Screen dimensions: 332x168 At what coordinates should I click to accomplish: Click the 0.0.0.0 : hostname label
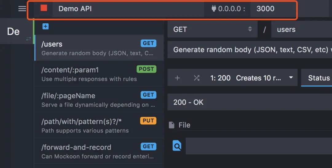[232, 9]
